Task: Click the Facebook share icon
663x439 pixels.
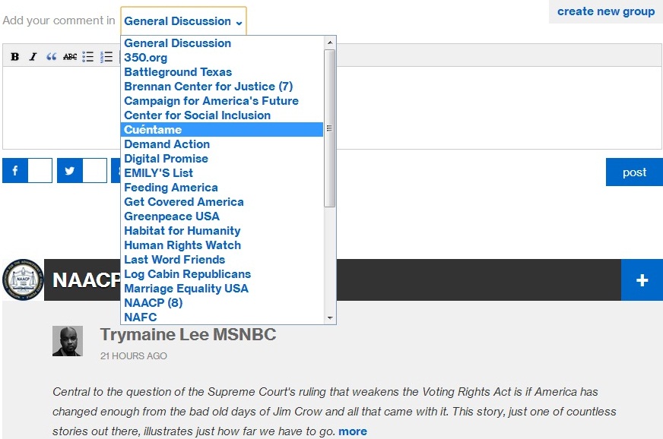Action: click(15, 171)
